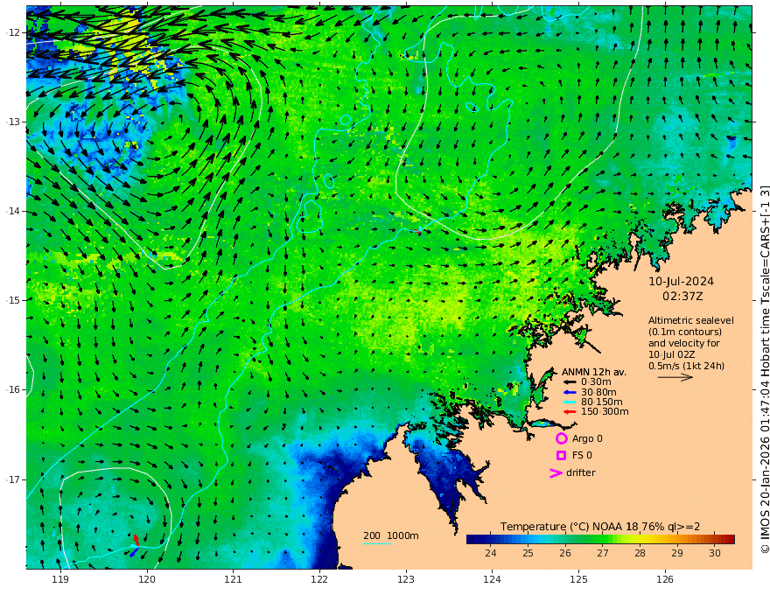Click the '150-300m' depth range label

click(605, 412)
